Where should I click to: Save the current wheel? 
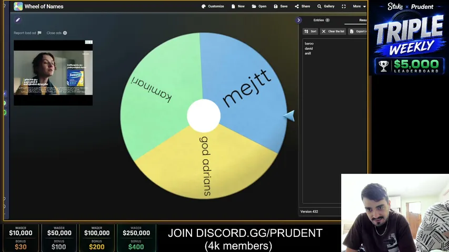tap(281, 6)
